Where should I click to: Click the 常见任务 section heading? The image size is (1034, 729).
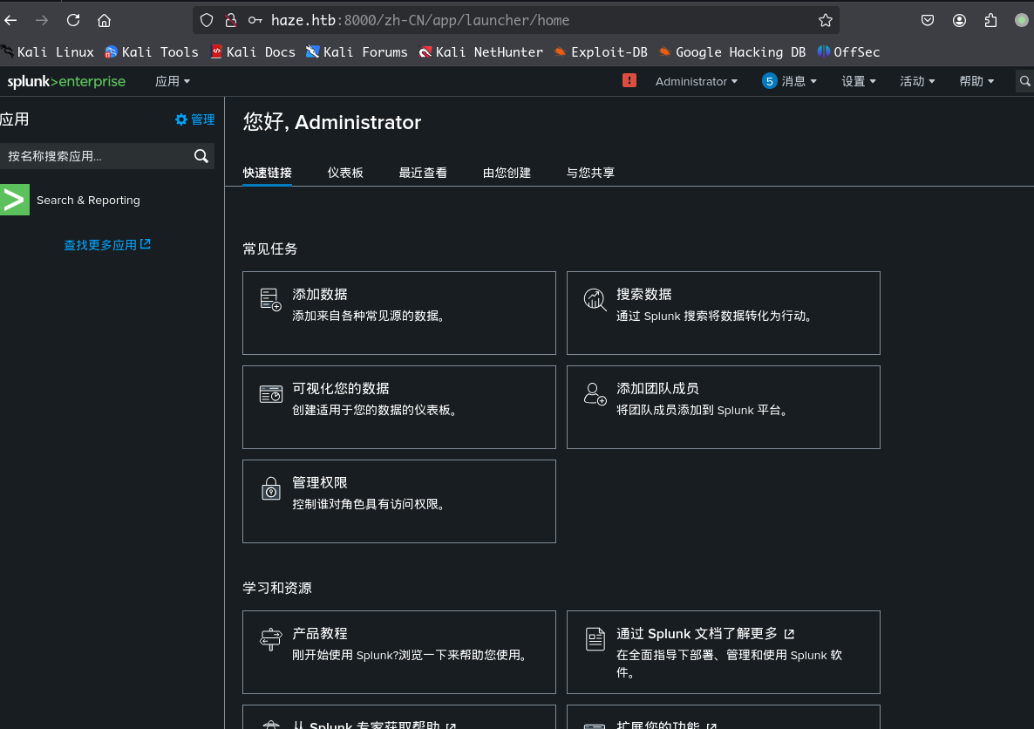[x=270, y=249]
